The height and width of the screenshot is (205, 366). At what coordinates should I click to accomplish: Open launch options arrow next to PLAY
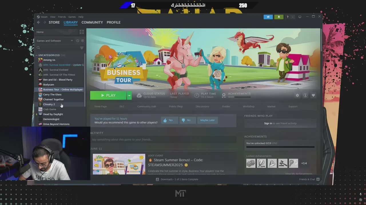[x=129, y=95]
